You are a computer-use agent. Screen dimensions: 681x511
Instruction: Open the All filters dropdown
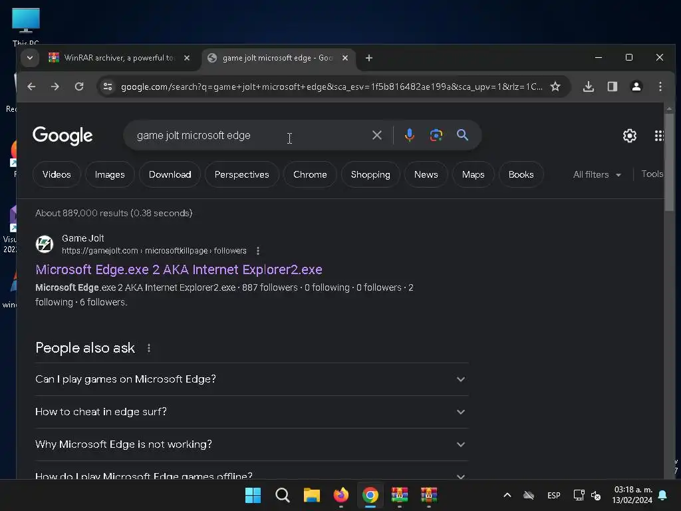[x=597, y=174]
